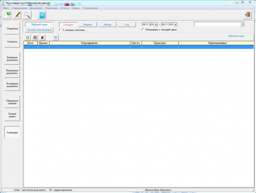Click the Место column header
The image size is (256, 193).
(136, 43)
